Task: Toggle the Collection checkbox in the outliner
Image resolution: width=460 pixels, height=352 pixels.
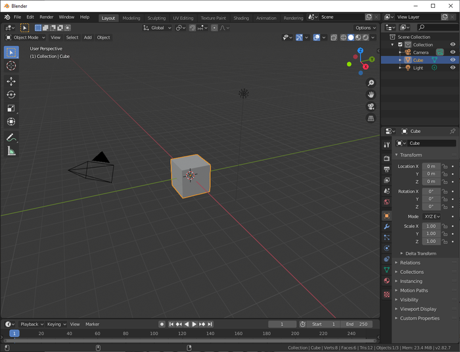Action: [x=400, y=45]
